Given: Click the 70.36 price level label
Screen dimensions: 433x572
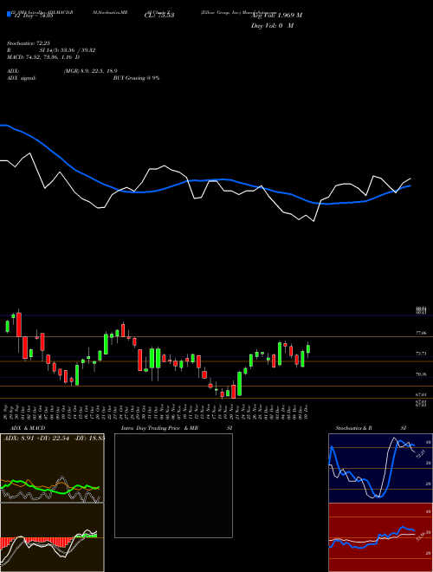Looking at the screenshot, I should 421,374.
